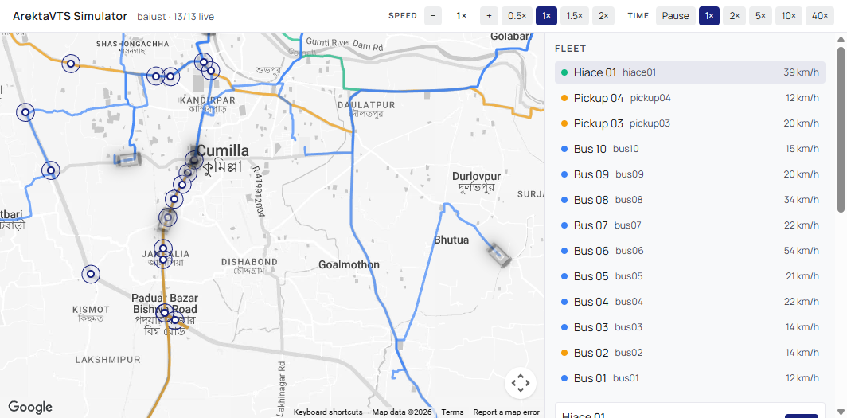Click the orange status dot for Pickup 04
The image size is (847, 418).
(x=564, y=98)
